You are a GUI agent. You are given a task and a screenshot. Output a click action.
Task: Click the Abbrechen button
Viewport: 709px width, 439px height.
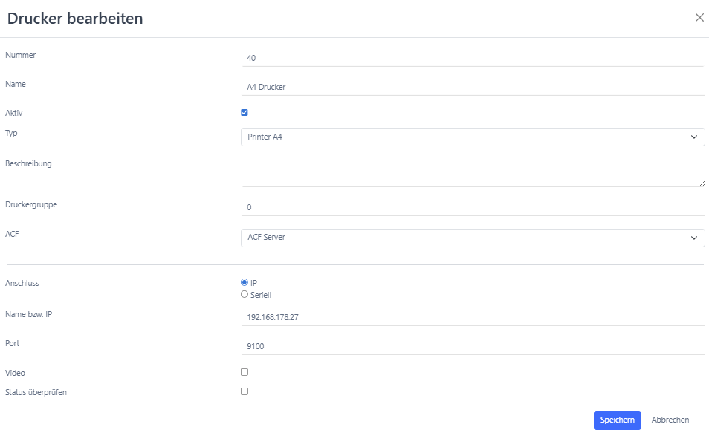pos(670,420)
